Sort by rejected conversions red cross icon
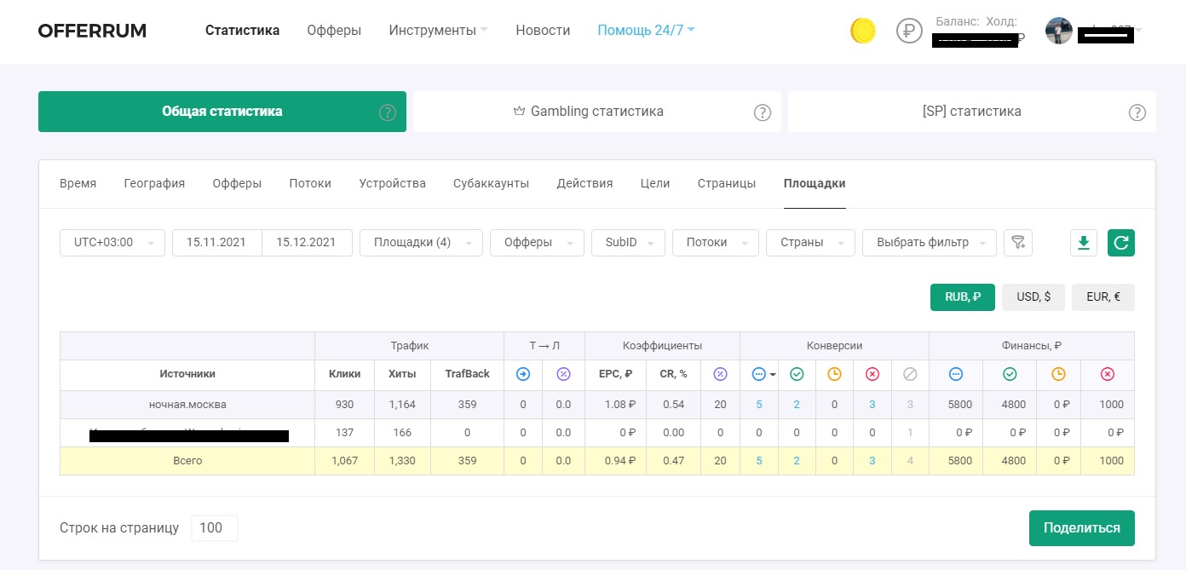1186x570 pixels. [872, 374]
